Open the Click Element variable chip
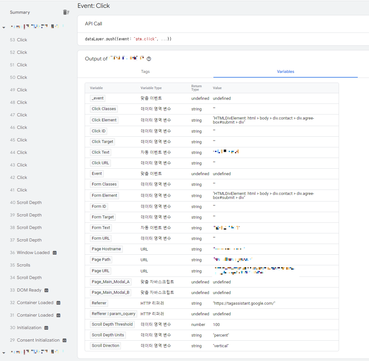This screenshot has height=361, width=369. click(x=104, y=120)
